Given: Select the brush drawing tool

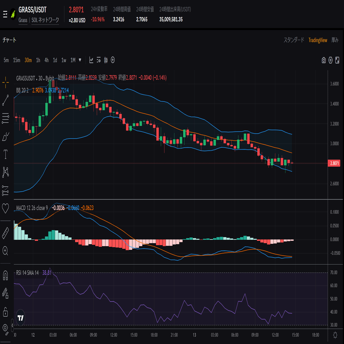Looking at the screenshot, I should (x=5, y=137).
